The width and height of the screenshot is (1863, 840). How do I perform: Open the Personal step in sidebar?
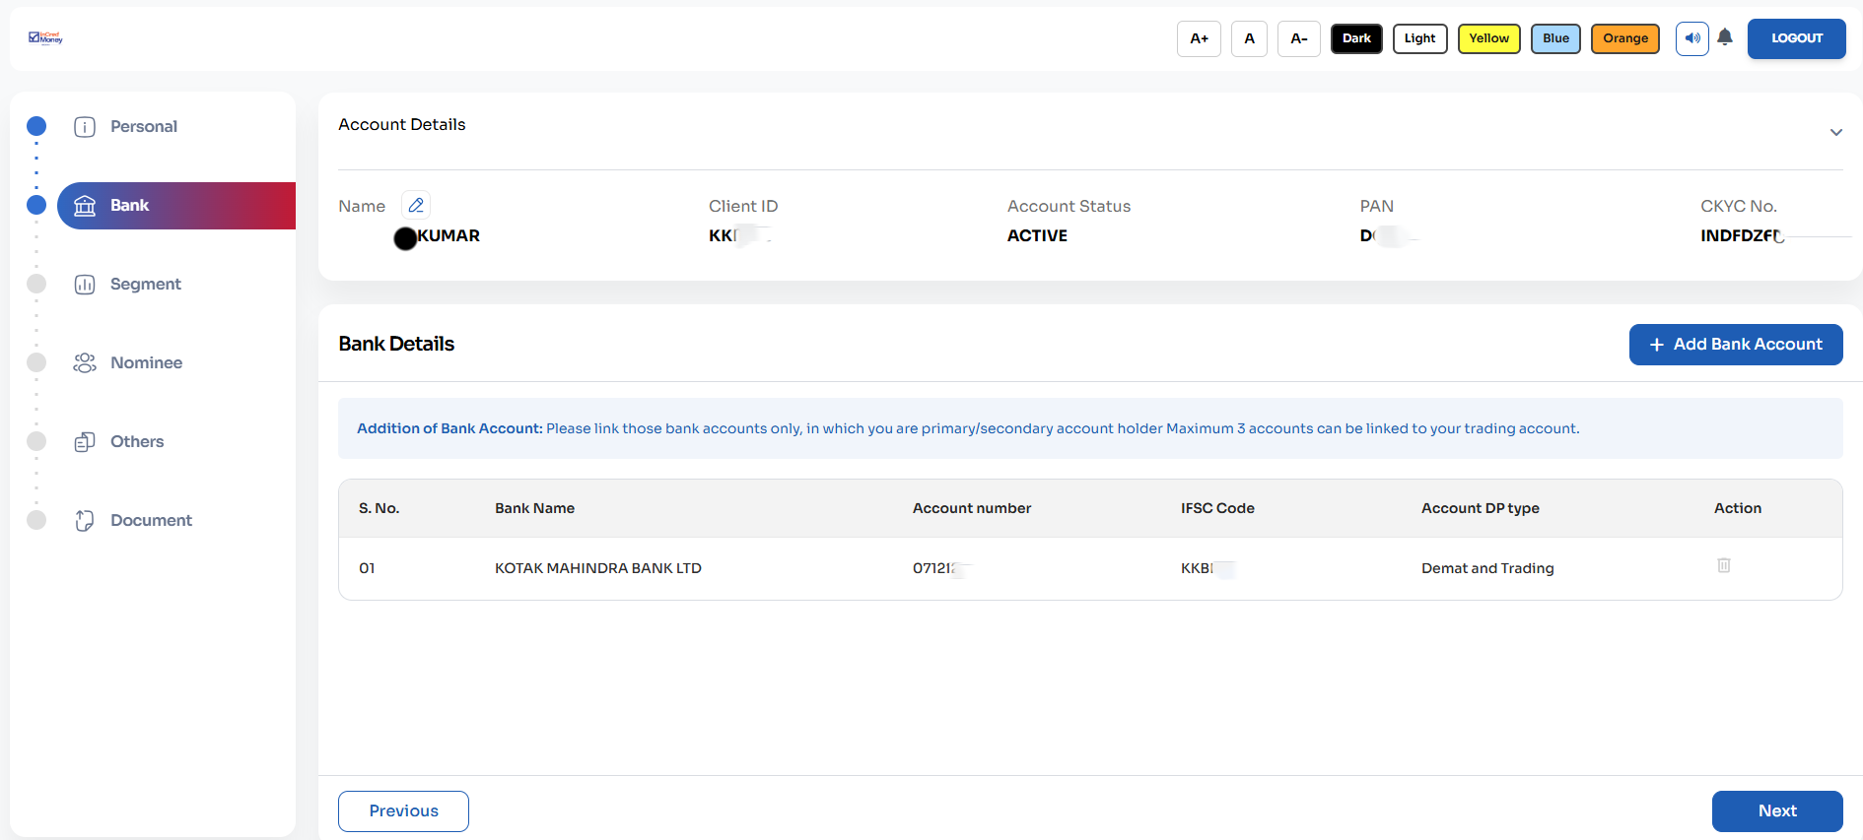coord(144,126)
